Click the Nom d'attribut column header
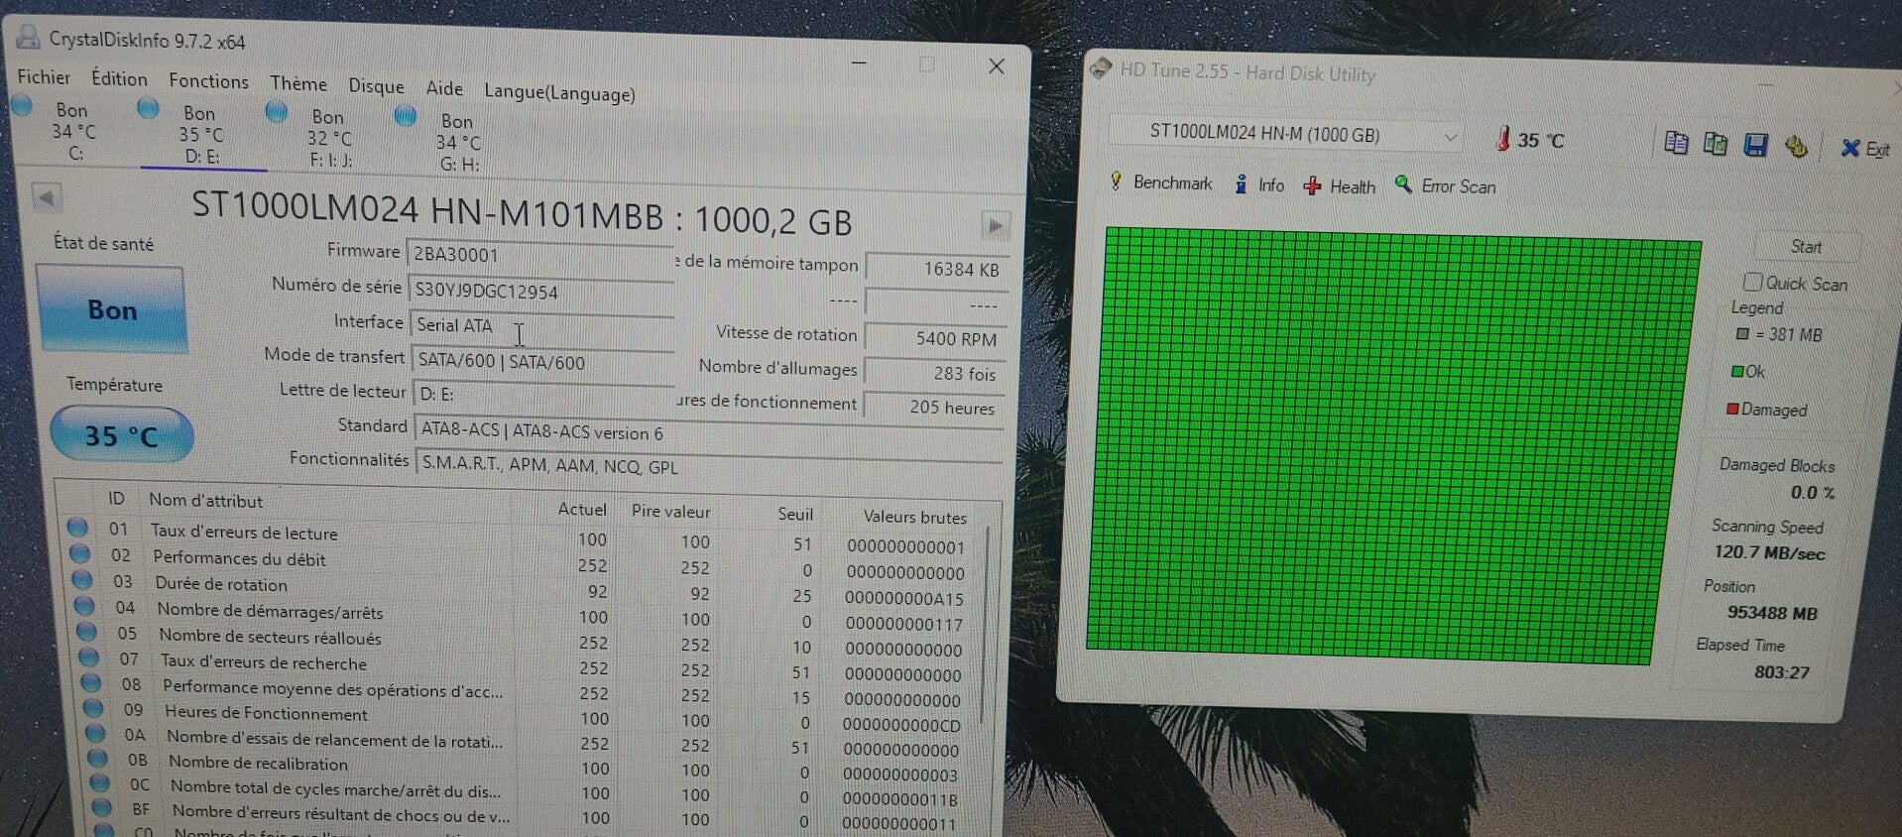Image resolution: width=1902 pixels, height=837 pixels. pyautogui.click(x=206, y=501)
